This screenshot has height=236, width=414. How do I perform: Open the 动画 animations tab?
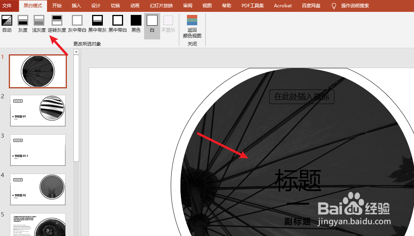point(135,6)
